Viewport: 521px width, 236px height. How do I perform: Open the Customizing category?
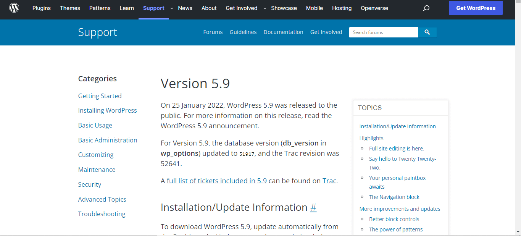pos(96,155)
